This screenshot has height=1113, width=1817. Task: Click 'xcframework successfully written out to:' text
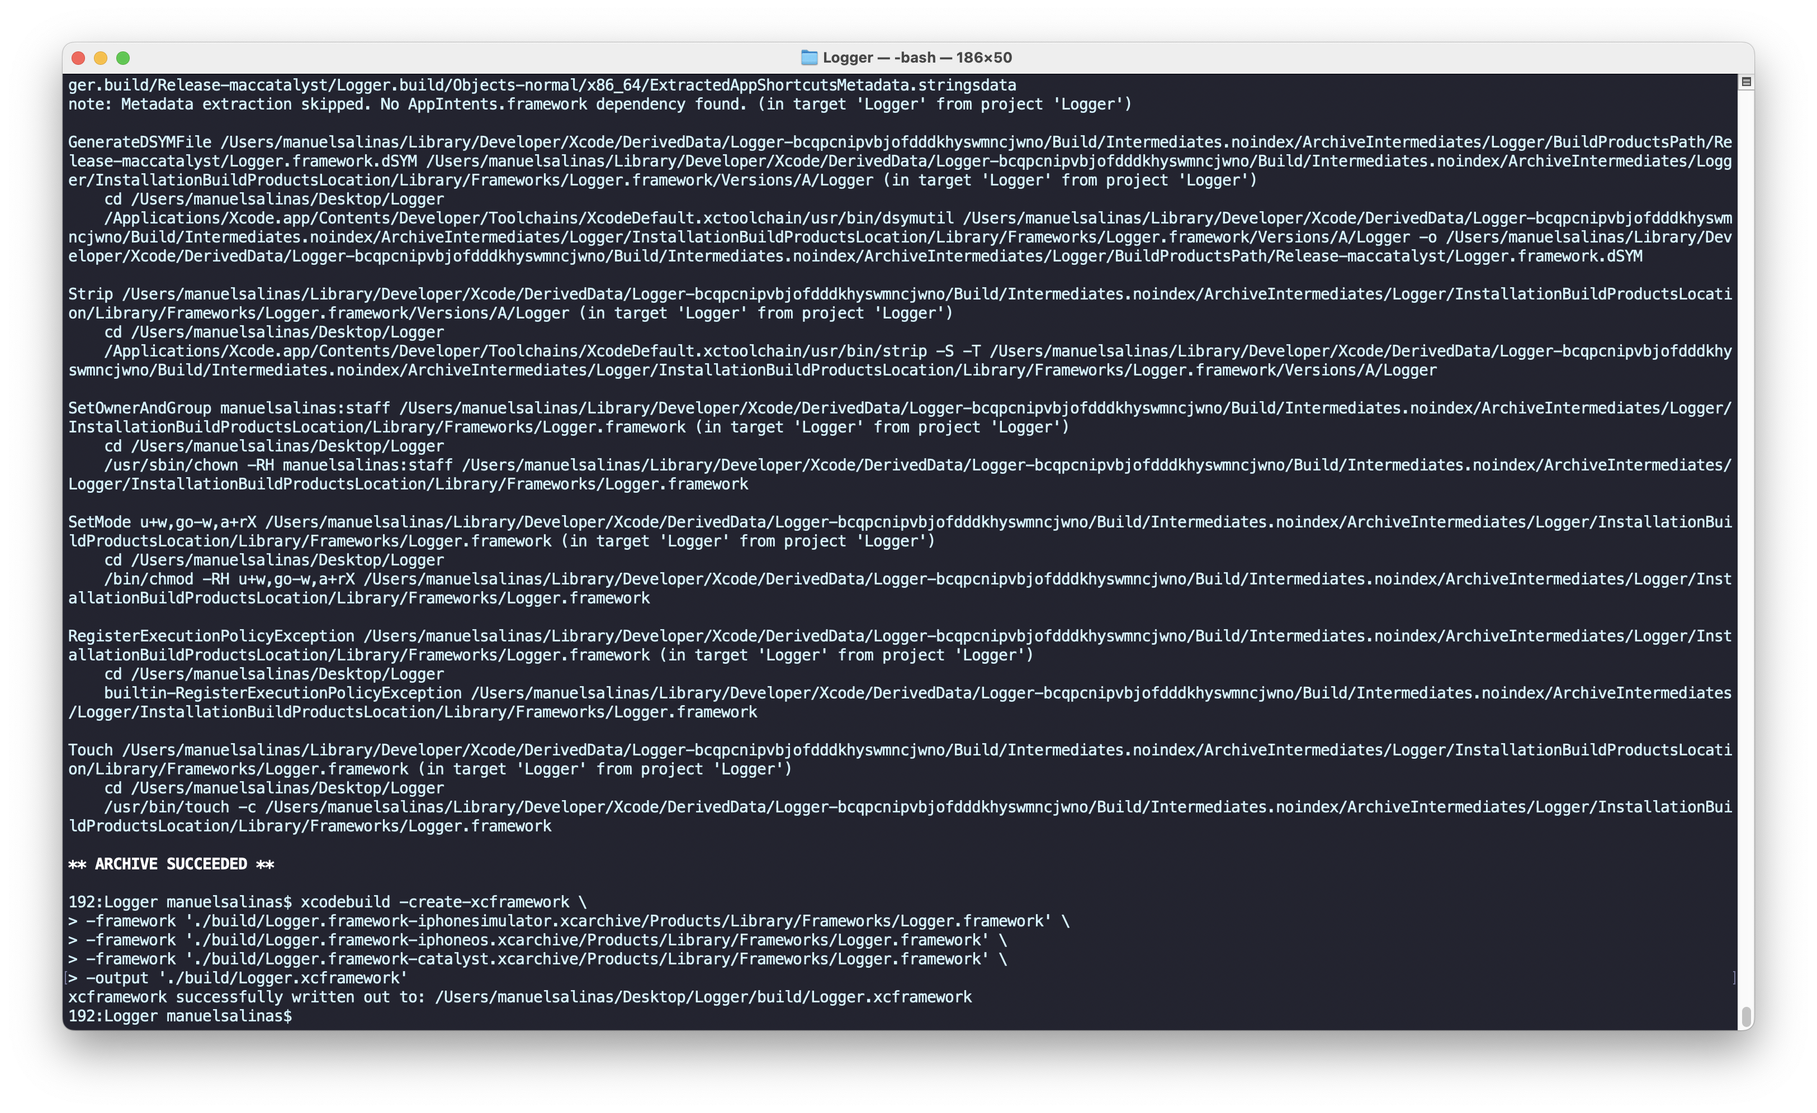247,997
